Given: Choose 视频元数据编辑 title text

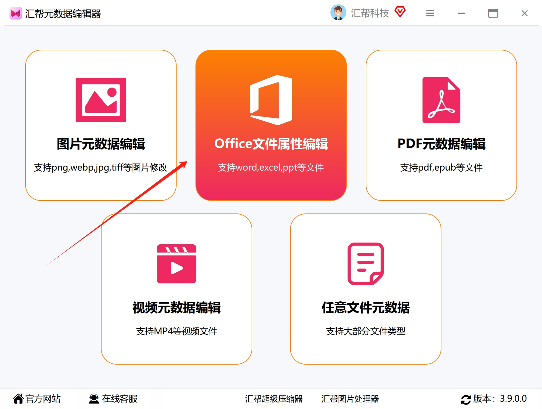Looking at the screenshot, I should [x=177, y=308].
